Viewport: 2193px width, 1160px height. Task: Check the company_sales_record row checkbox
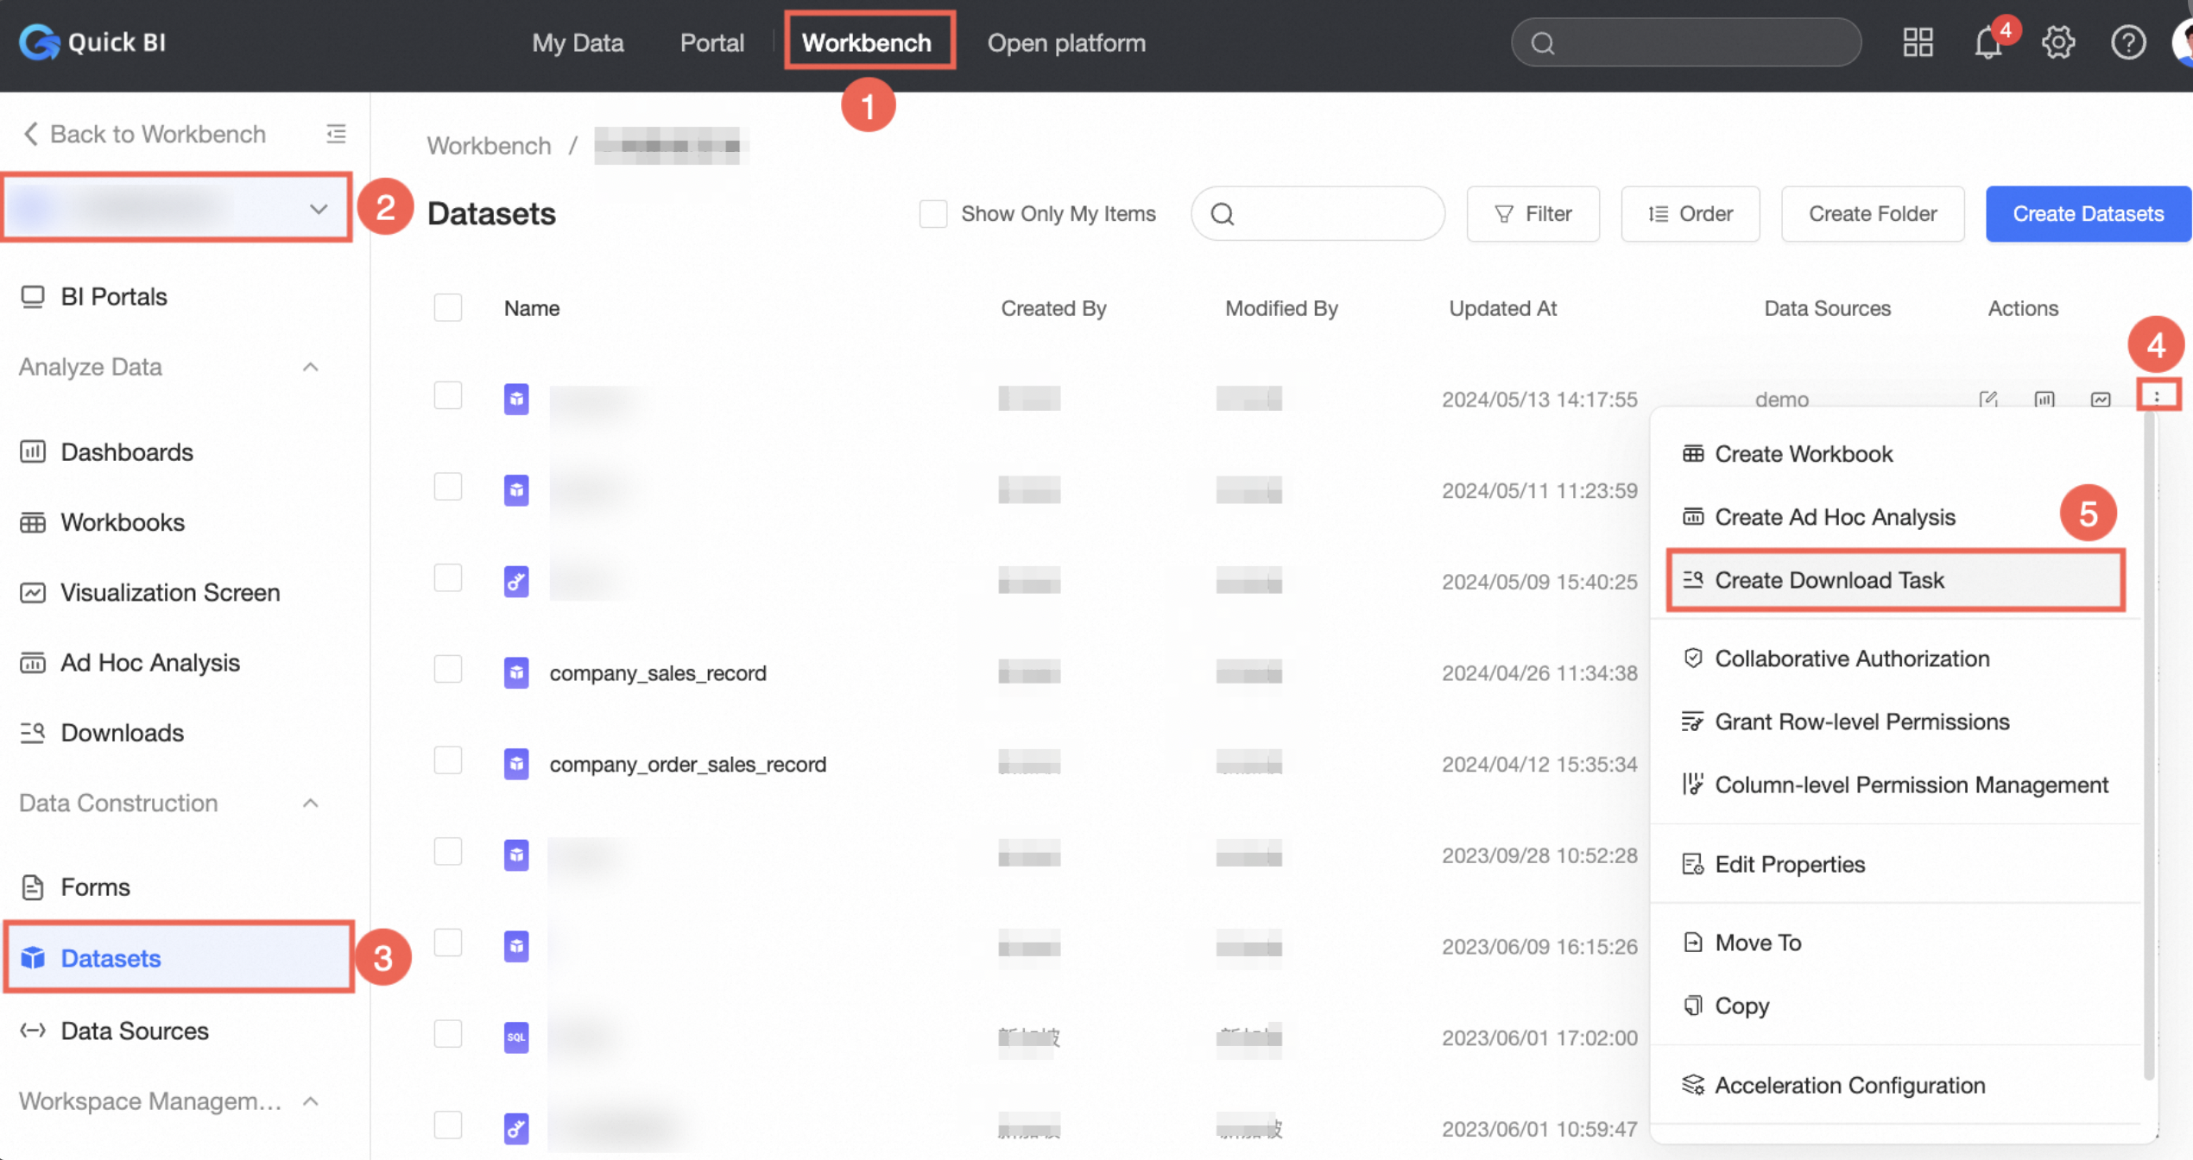(448, 670)
